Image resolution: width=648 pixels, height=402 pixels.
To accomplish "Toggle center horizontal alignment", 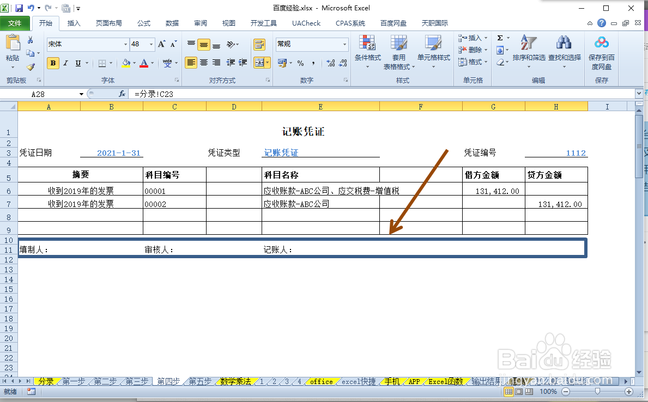I will (204, 63).
